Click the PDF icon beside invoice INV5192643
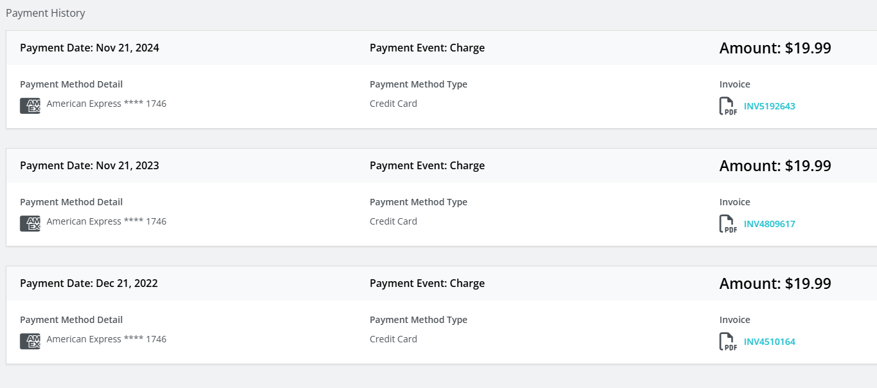 point(728,106)
